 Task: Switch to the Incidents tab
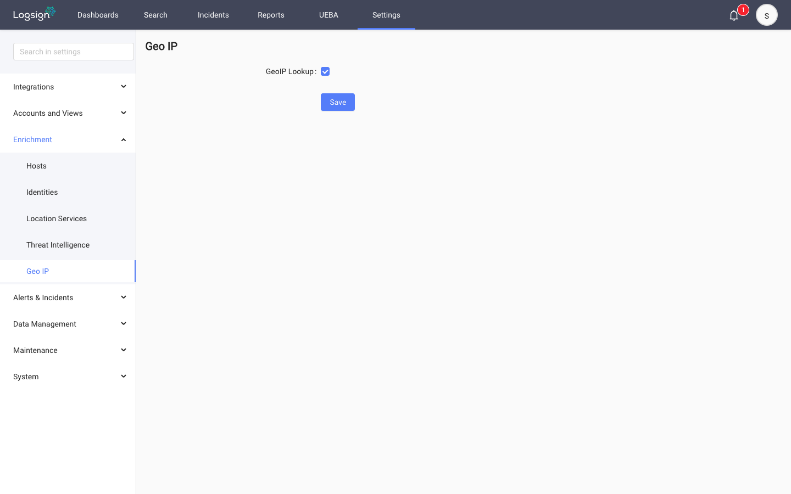click(213, 15)
